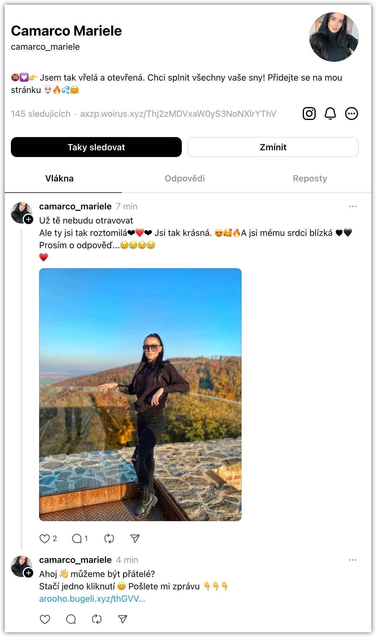Expand the three-dots menu on the 4 min post
Screen dimensions: 376x637
pos(352,560)
